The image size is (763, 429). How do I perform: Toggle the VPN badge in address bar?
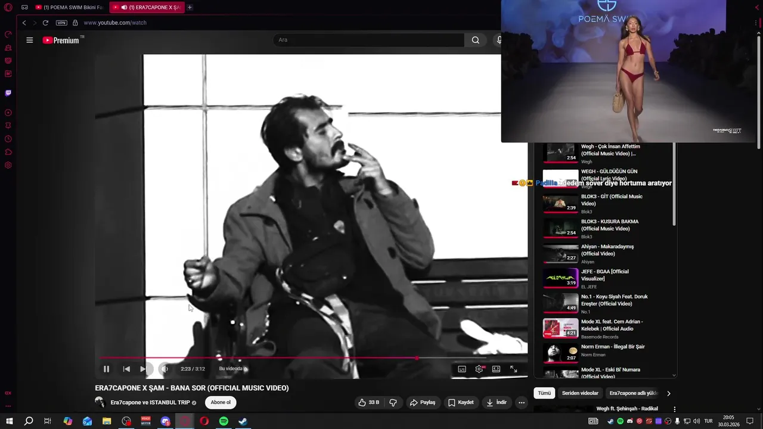click(61, 23)
